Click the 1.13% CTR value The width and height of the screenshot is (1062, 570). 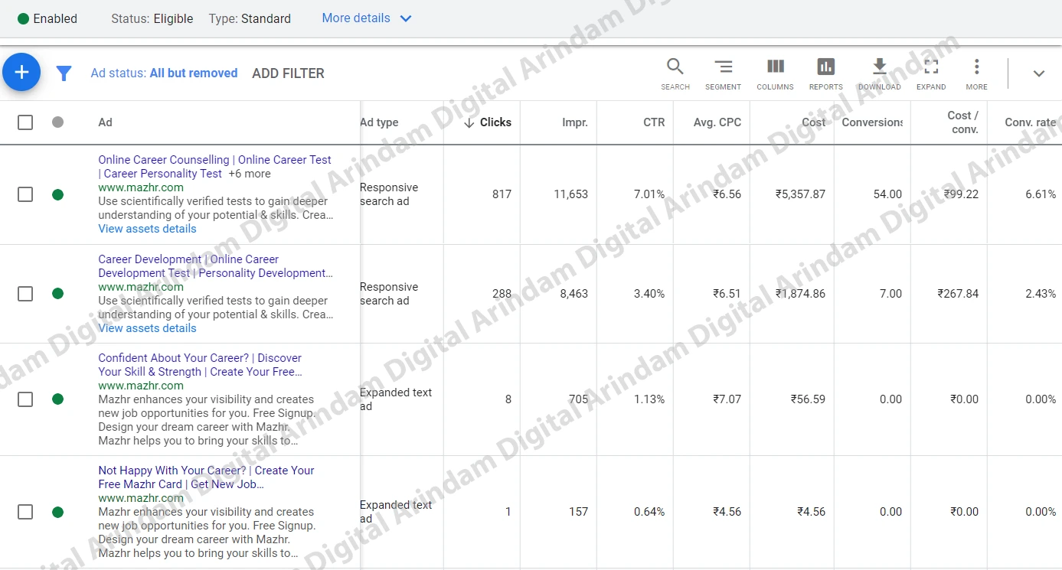[x=649, y=399]
